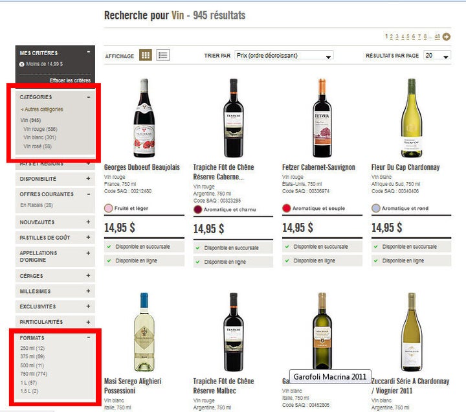
Task: Select the Vin (945) category
Action: [30, 120]
